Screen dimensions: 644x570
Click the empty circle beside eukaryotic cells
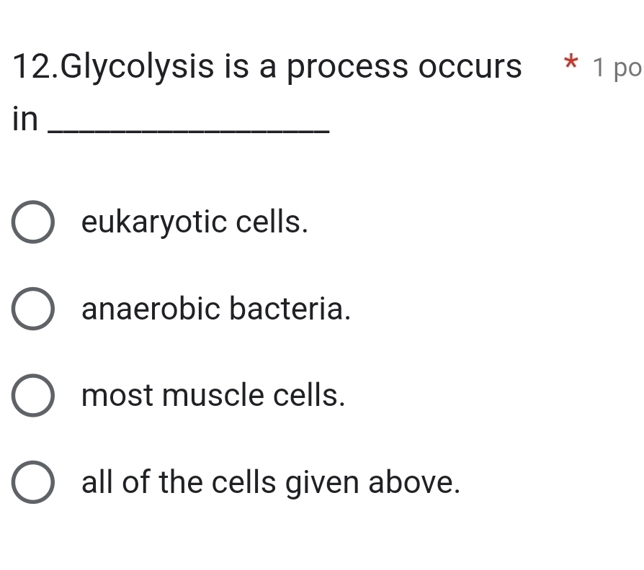tap(32, 222)
